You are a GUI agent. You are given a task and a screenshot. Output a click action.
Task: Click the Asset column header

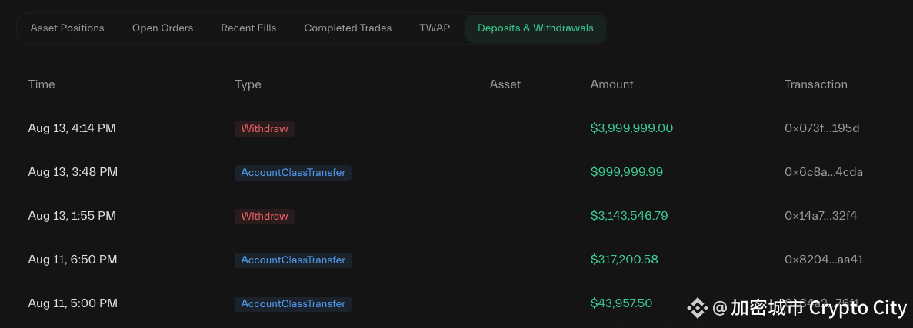tap(505, 84)
